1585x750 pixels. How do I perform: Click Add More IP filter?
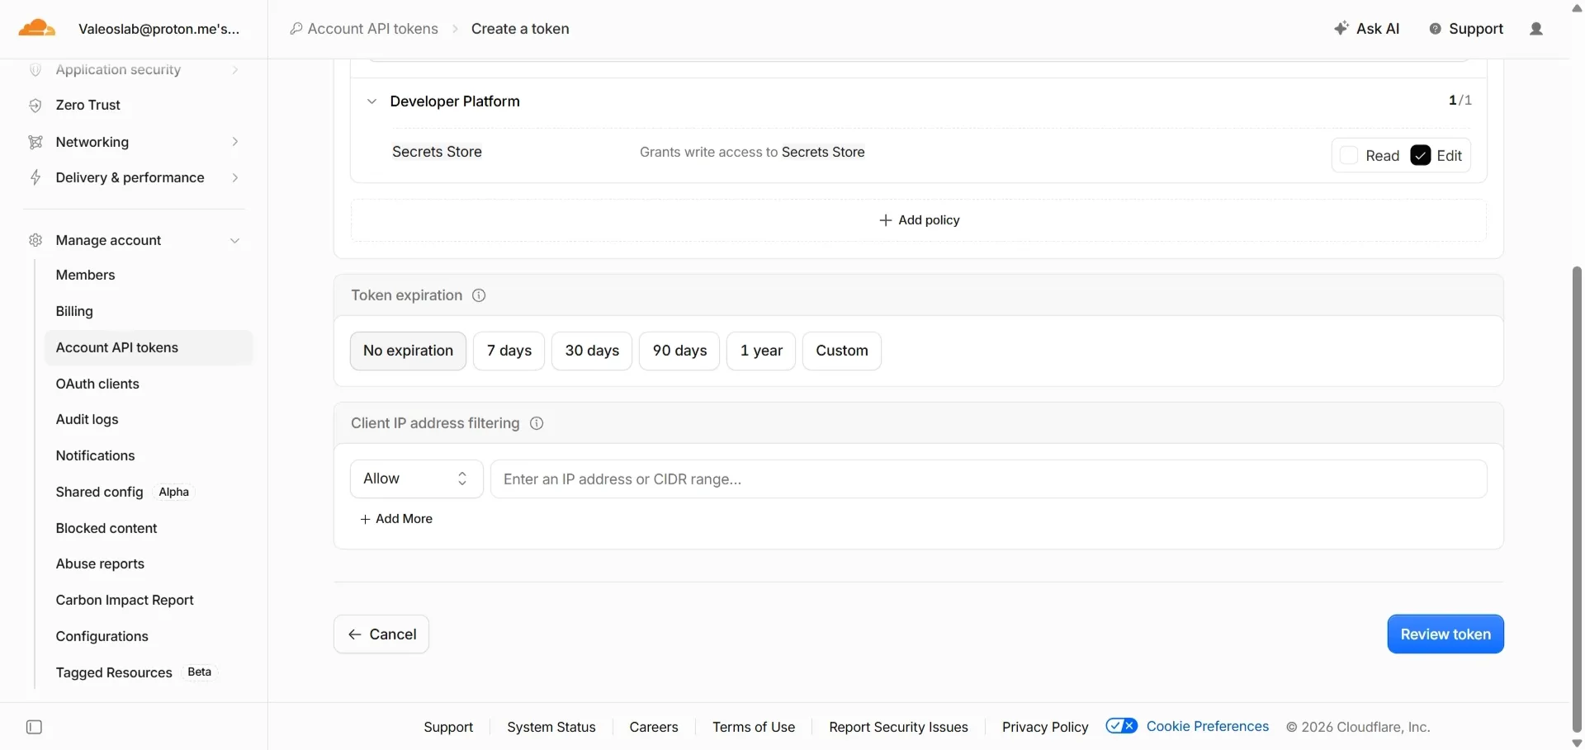(396, 519)
